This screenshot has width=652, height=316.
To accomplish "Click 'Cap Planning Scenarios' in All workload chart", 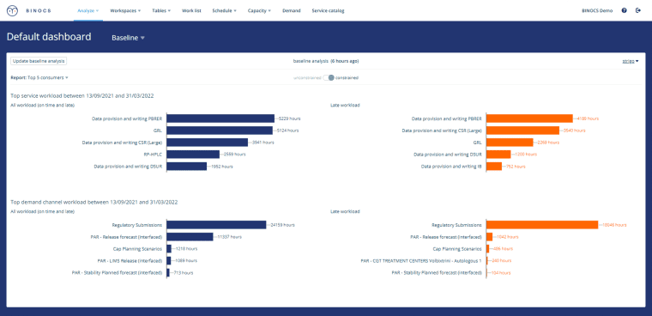I will click(137, 248).
